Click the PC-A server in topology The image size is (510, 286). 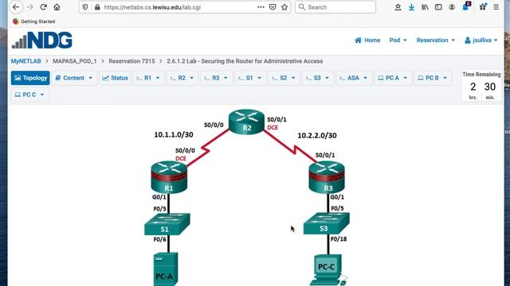coord(166,269)
